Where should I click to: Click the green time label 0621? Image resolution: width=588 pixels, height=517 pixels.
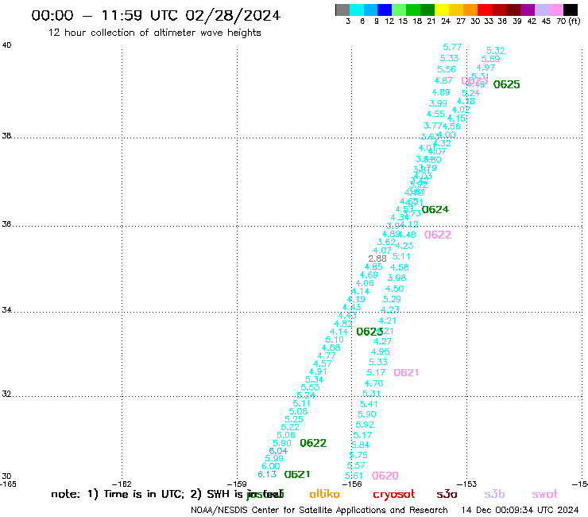click(297, 475)
